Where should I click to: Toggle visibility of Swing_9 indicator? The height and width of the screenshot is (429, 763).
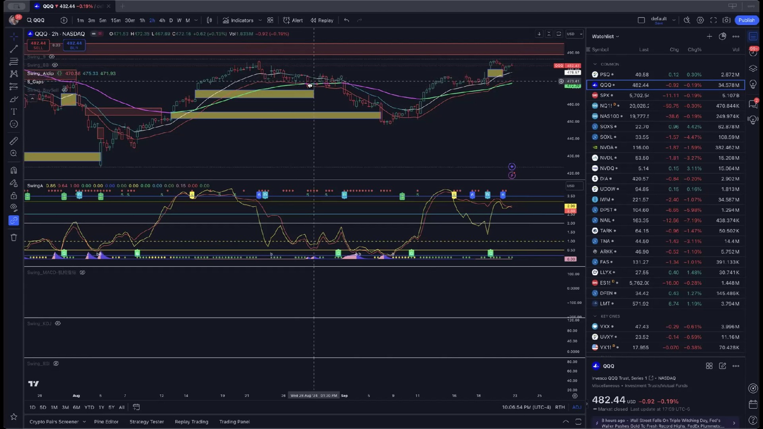tap(52, 57)
